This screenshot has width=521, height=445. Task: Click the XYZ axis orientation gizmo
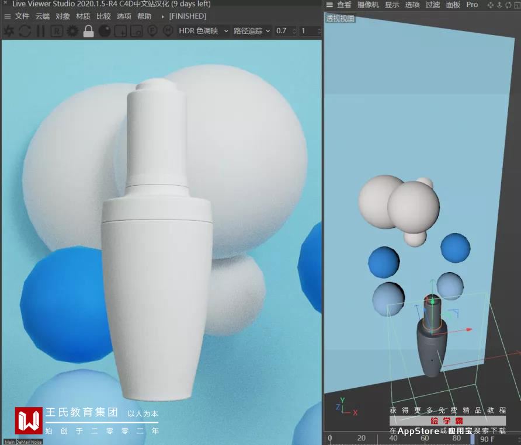click(x=346, y=407)
